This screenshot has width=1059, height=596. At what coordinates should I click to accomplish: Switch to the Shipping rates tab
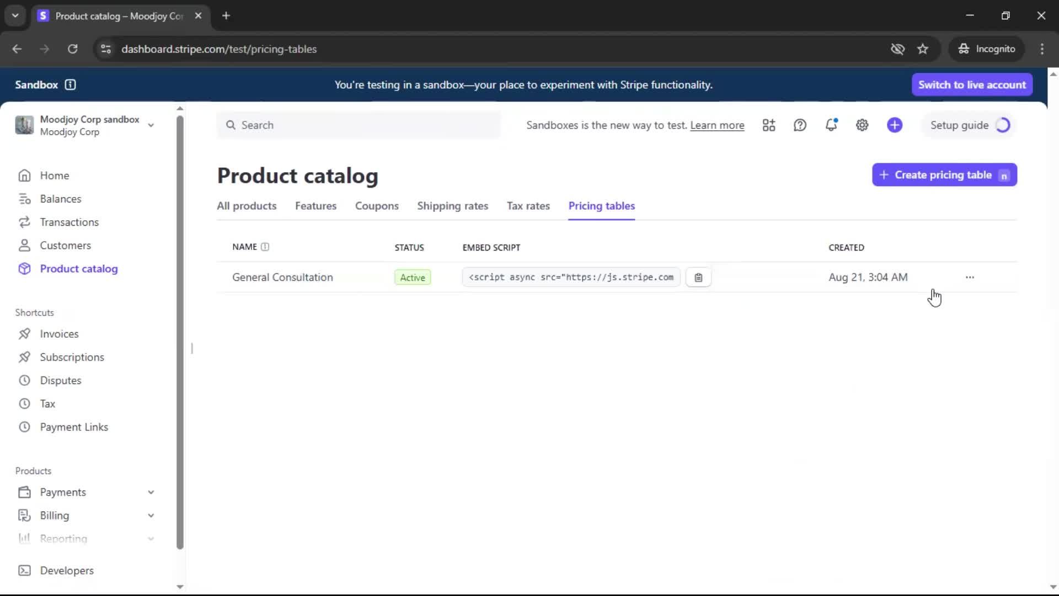452,206
